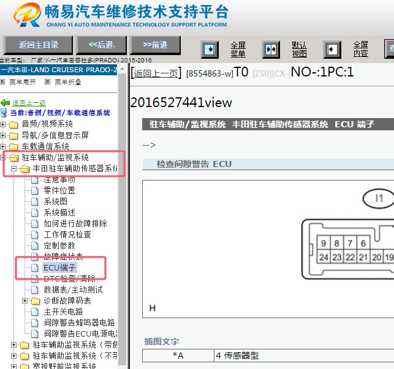
Task: Click the 全屏内容 label
Action: tap(360, 50)
